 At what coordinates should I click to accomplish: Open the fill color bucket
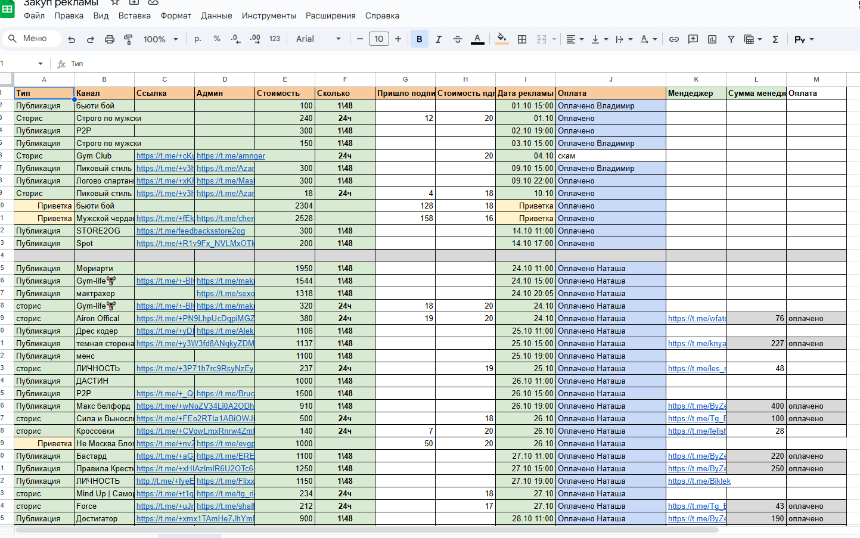[x=502, y=39]
